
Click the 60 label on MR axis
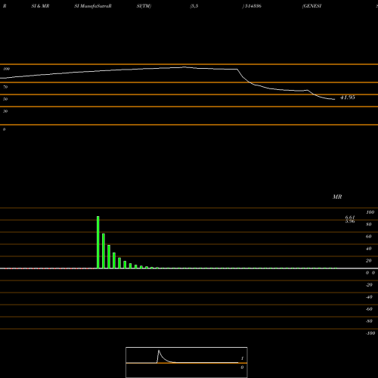pyautogui.click(x=369, y=237)
